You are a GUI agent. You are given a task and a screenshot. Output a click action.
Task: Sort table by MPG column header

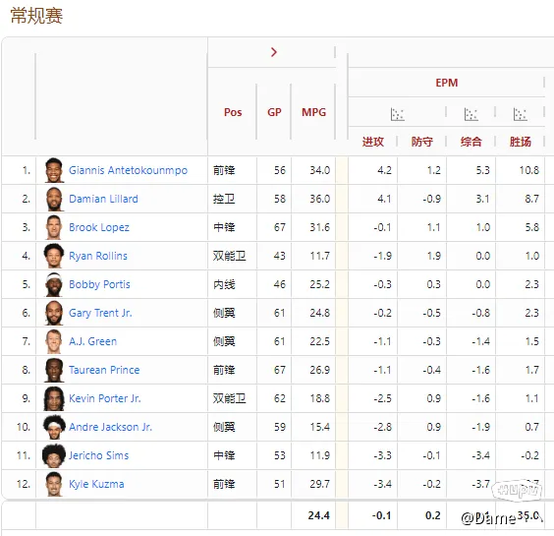click(313, 112)
